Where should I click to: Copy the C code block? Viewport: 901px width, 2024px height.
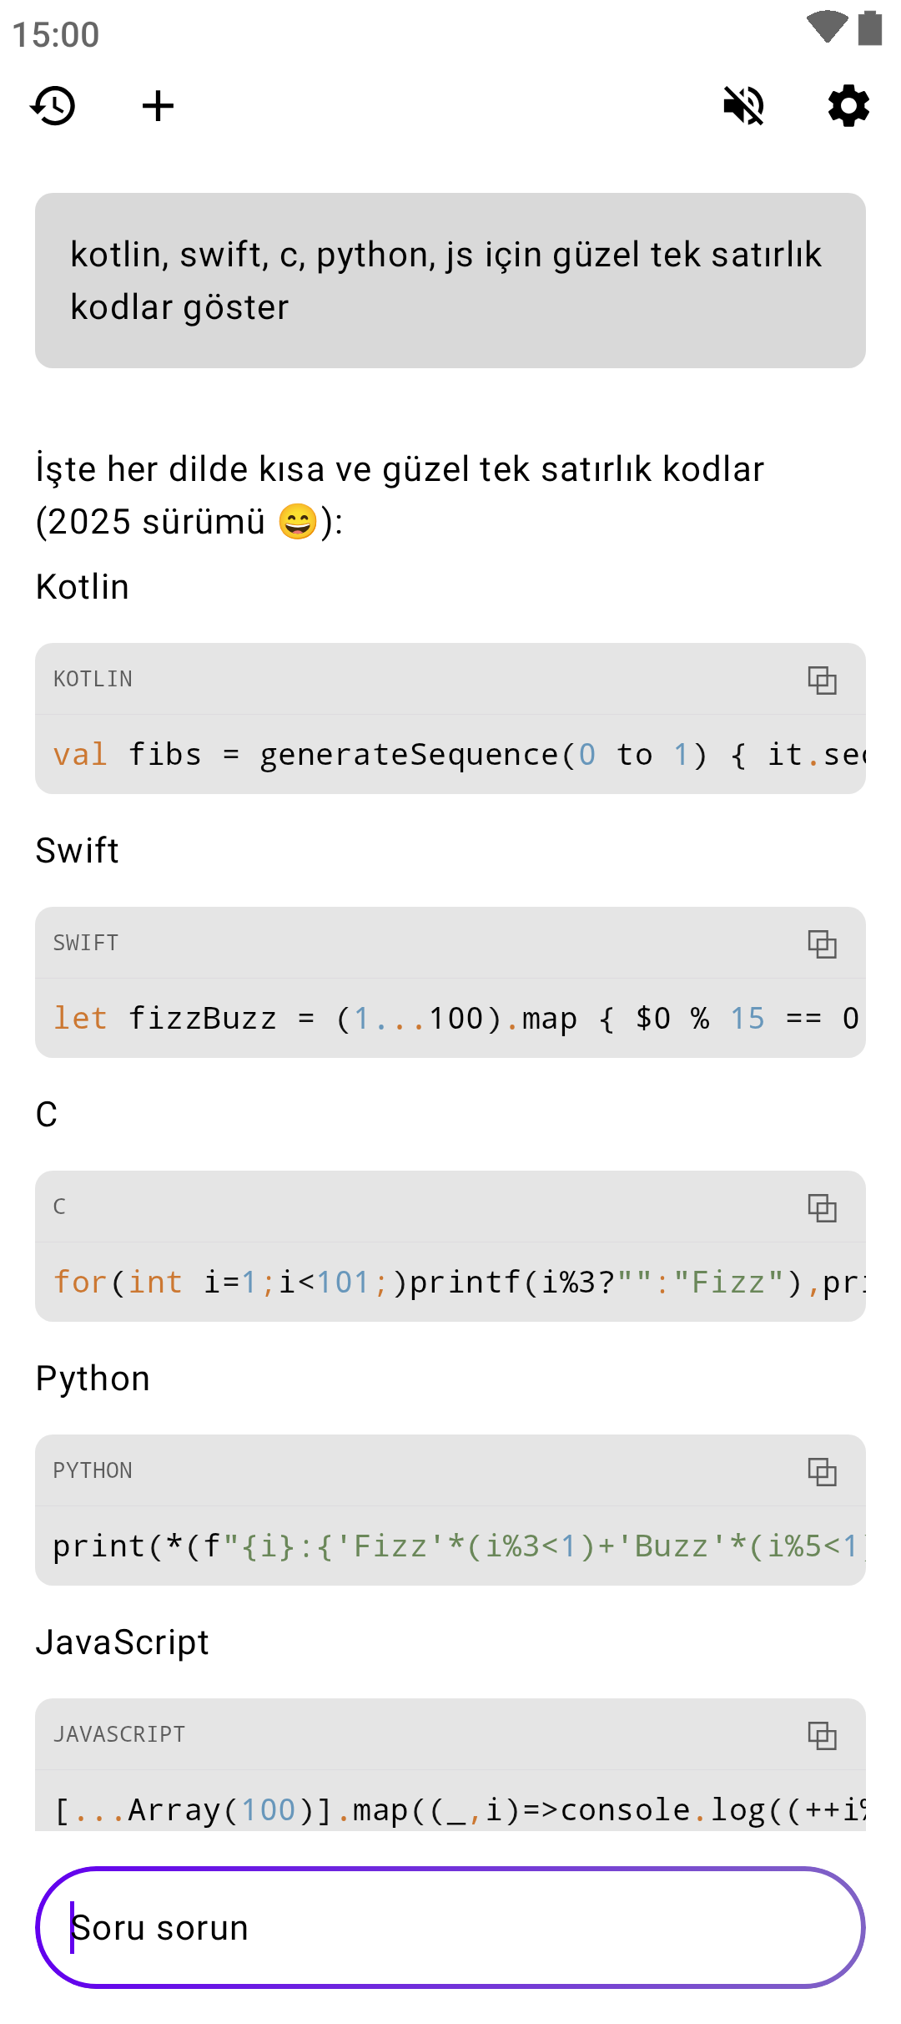coord(822,1207)
